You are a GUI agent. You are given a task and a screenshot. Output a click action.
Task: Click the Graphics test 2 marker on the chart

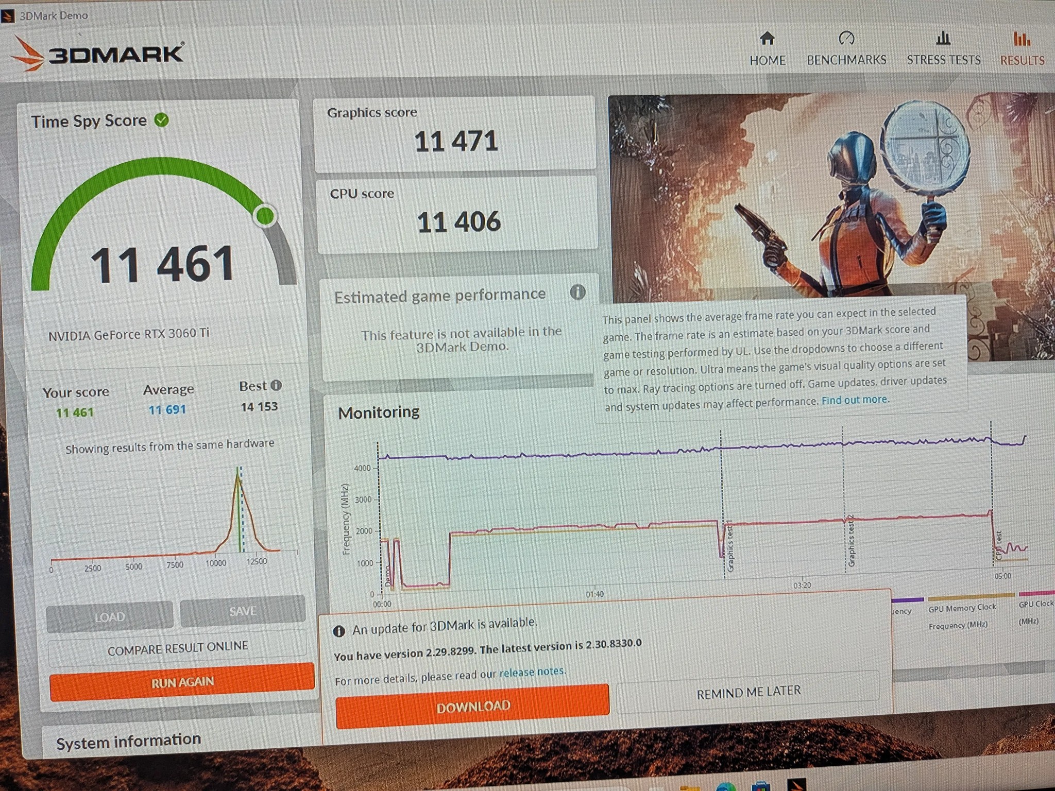[851, 541]
